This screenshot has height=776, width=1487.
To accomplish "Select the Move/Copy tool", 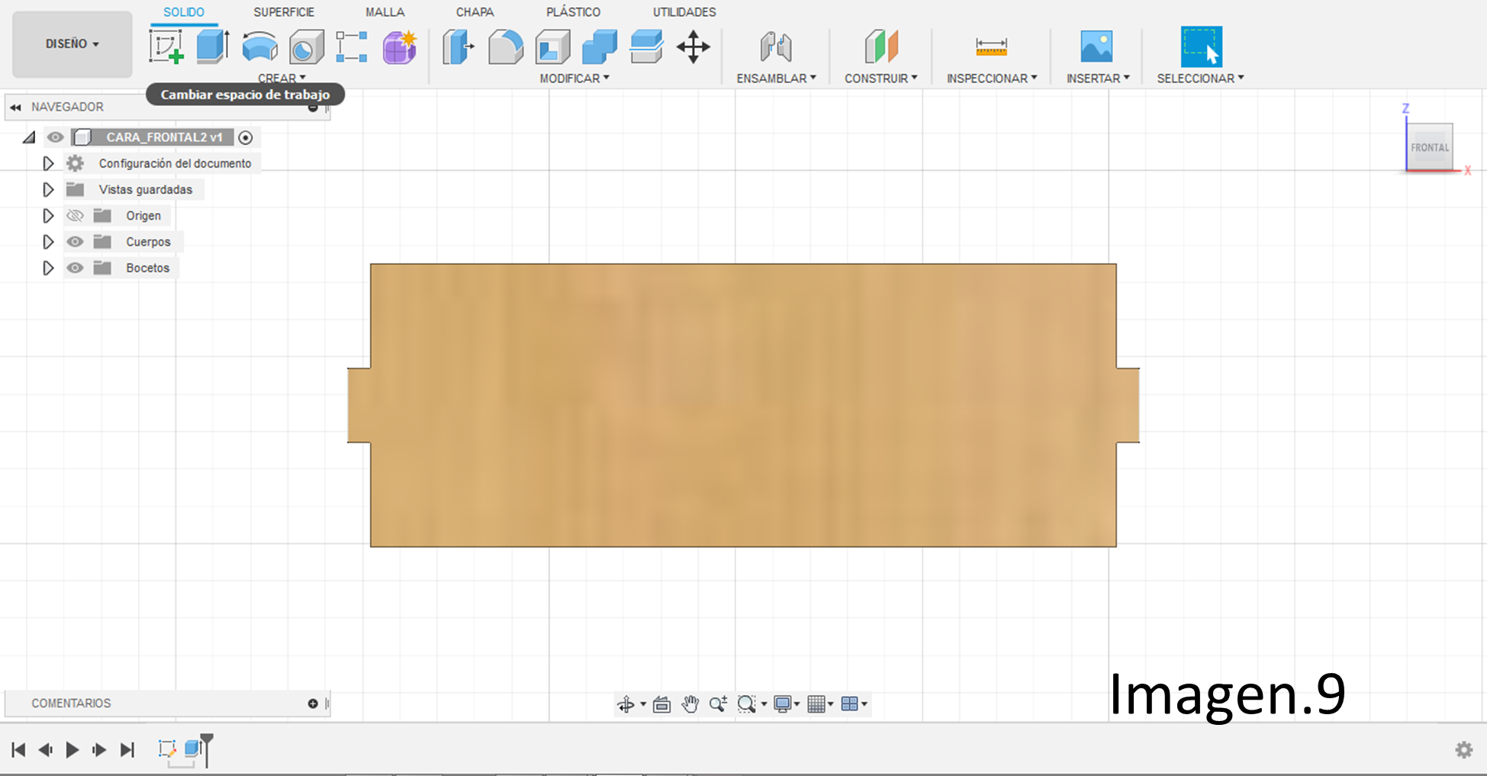I will click(x=693, y=46).
